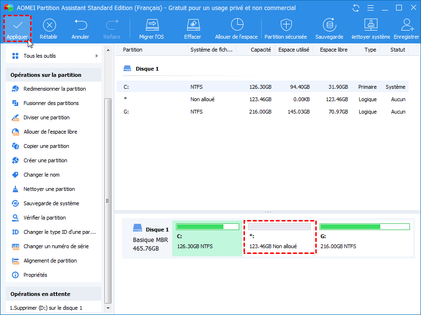Select the G: partition usage bar
This screenshot has width=421, height=315.
pyautogui.click(x=365, y=227)
